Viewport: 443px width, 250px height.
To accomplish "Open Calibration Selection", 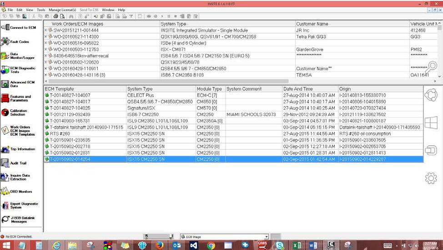I will [14, 112].
